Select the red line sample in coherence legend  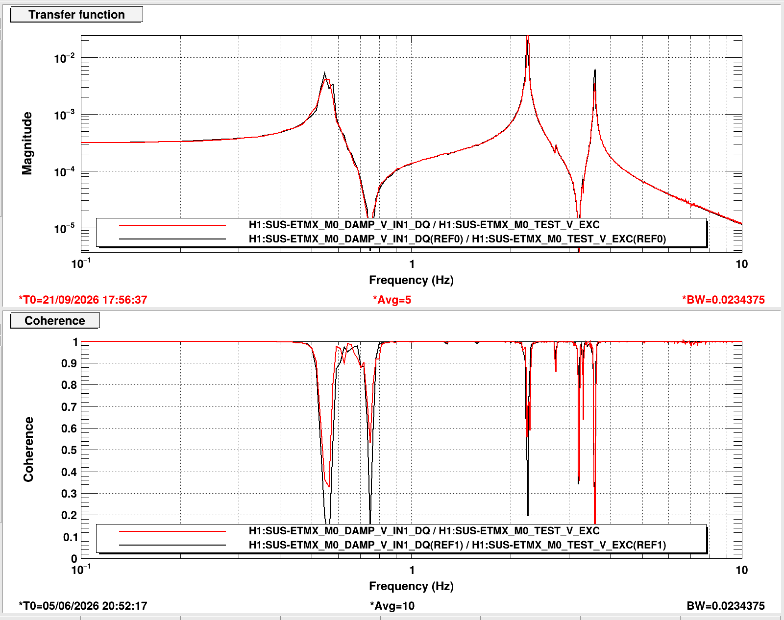pyautogui.click(x=172, y=531)
